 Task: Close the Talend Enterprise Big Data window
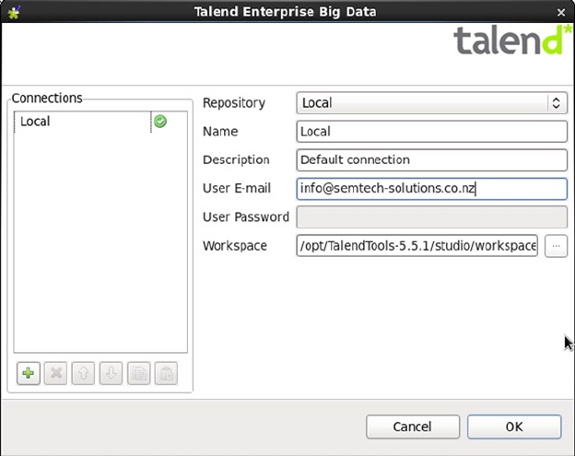click(x=562, y=11)
